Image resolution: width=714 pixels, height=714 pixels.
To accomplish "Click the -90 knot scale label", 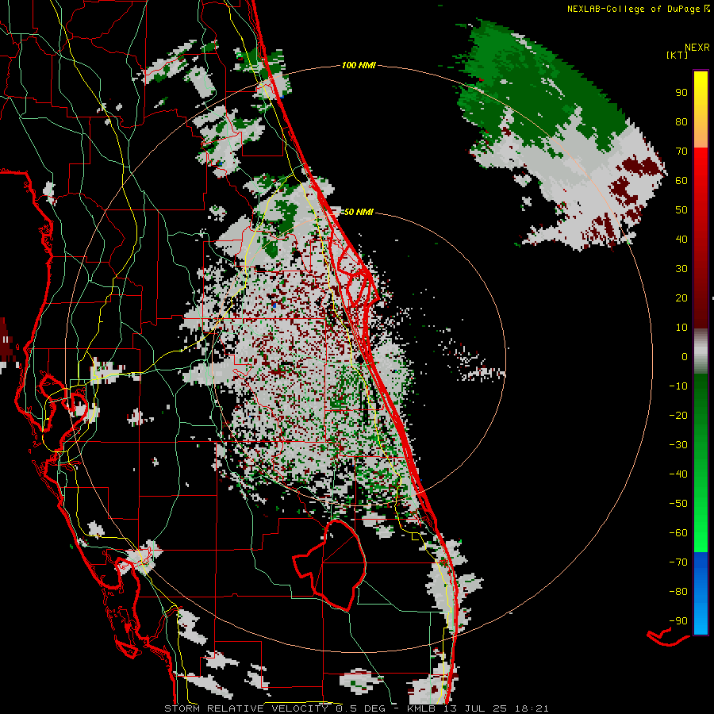I will click(678, 621).
